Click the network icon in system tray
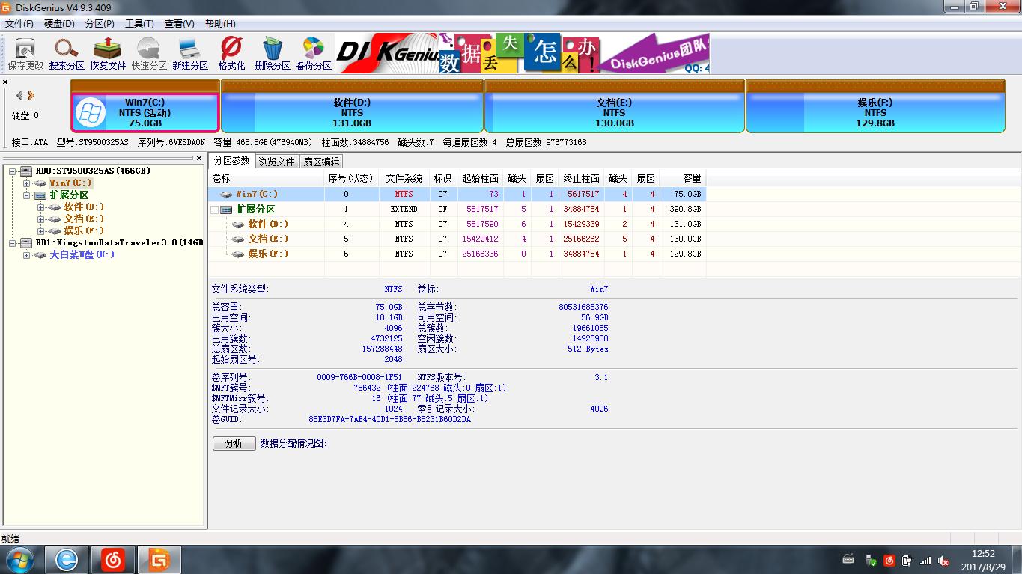This screenshot has height=574, width=1022. pyautogui.click(x=925, y=559)
